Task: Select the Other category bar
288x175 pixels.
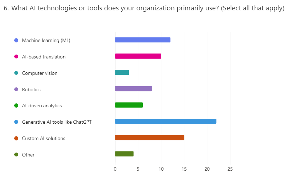Action: click(x=124, y=154)
